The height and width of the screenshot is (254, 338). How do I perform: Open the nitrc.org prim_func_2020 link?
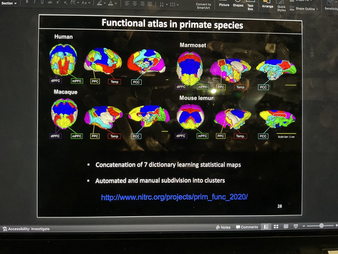point(174,197)
